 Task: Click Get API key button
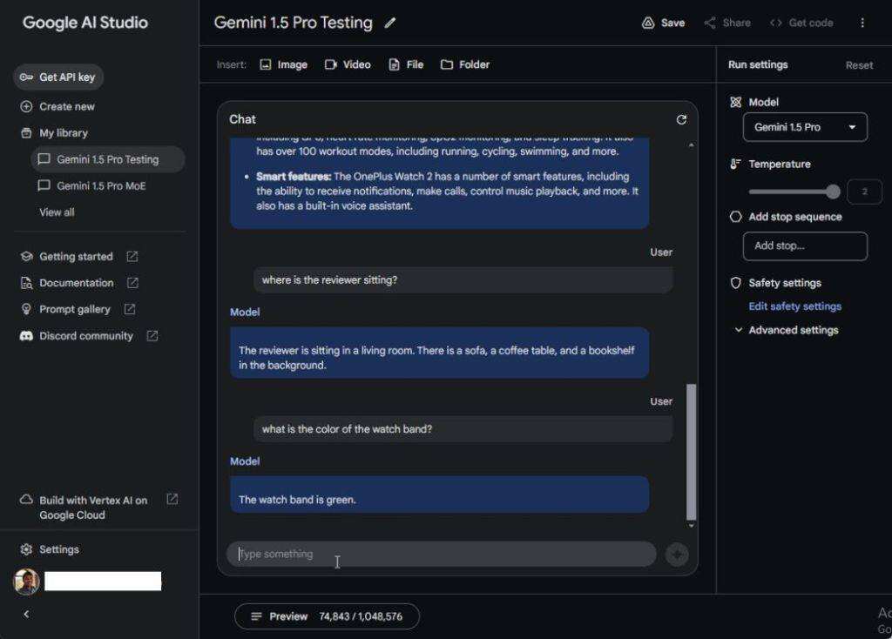coord(58,77)
